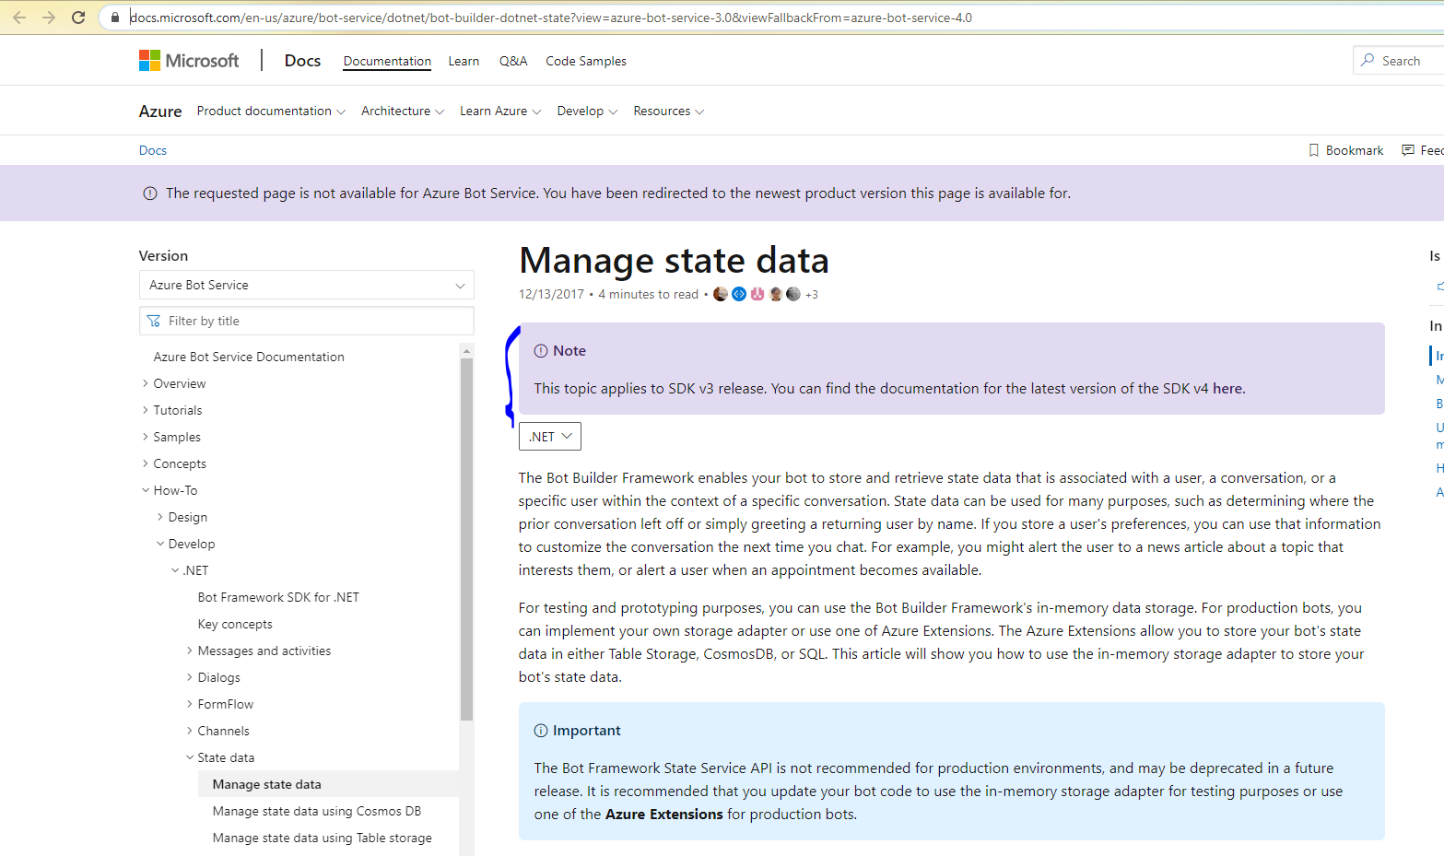Viewport: 1444px width, 856px height.
Task: Click the here link for SDK v4 documentation
Action: (x=1227, y=388)
